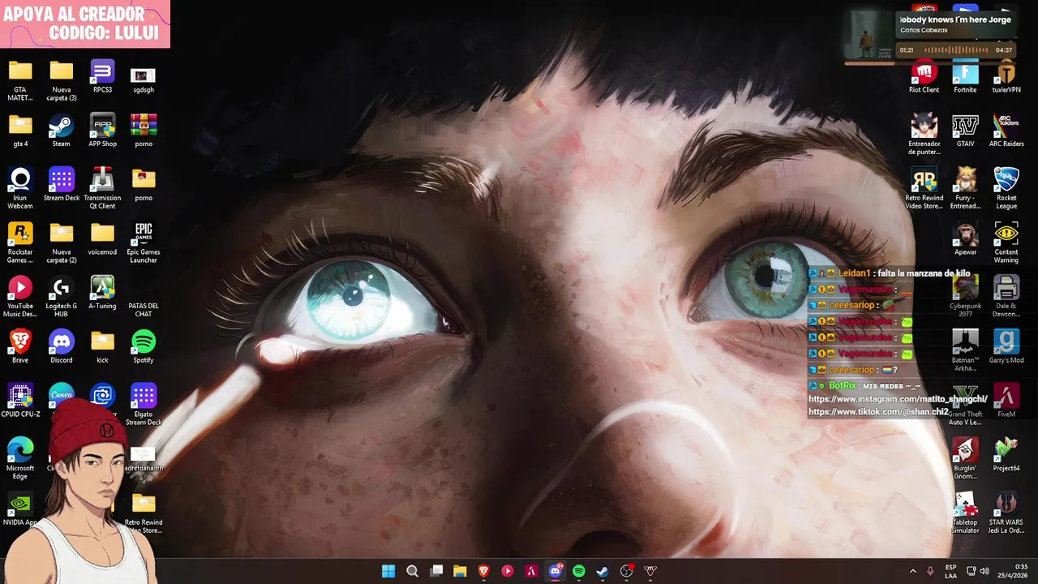Launch Project64 emulator

point(1006,456)
